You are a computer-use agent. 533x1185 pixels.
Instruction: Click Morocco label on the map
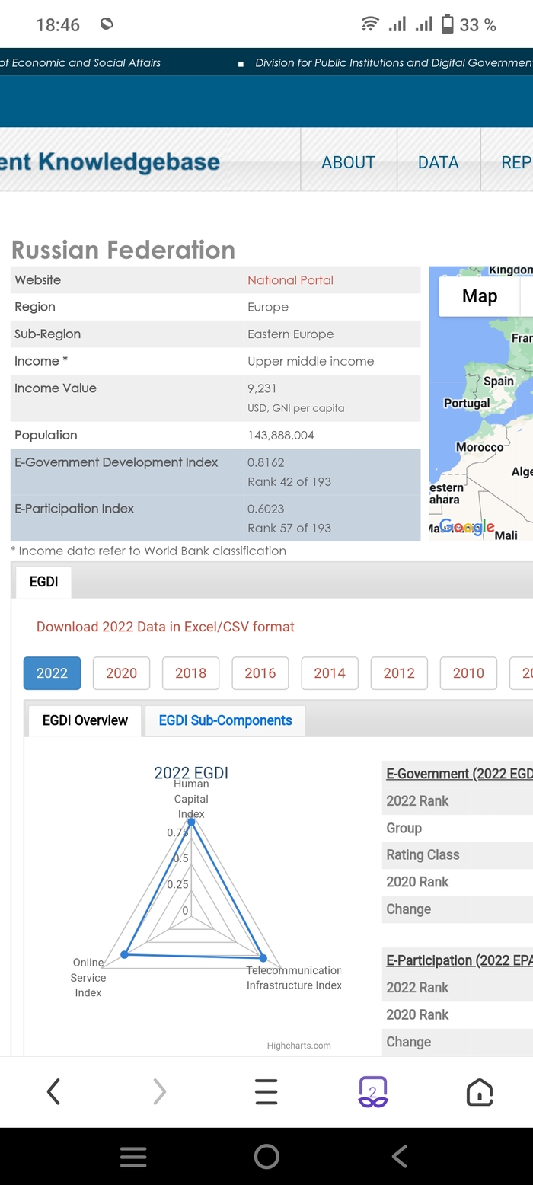[480, 447]
